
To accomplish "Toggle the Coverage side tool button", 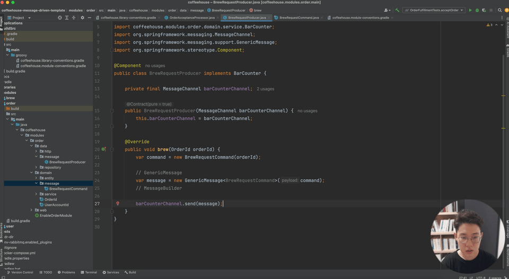I will [x=507, y=229].
